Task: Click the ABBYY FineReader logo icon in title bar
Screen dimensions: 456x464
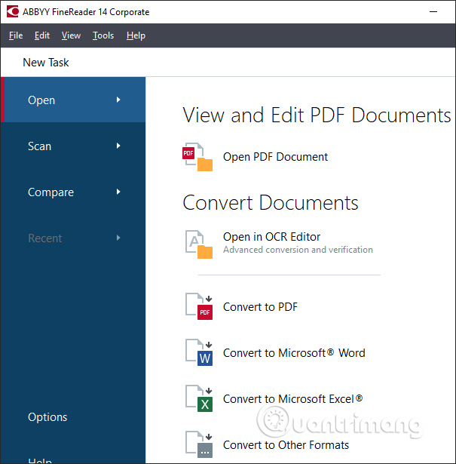Action: pos(13,11)
